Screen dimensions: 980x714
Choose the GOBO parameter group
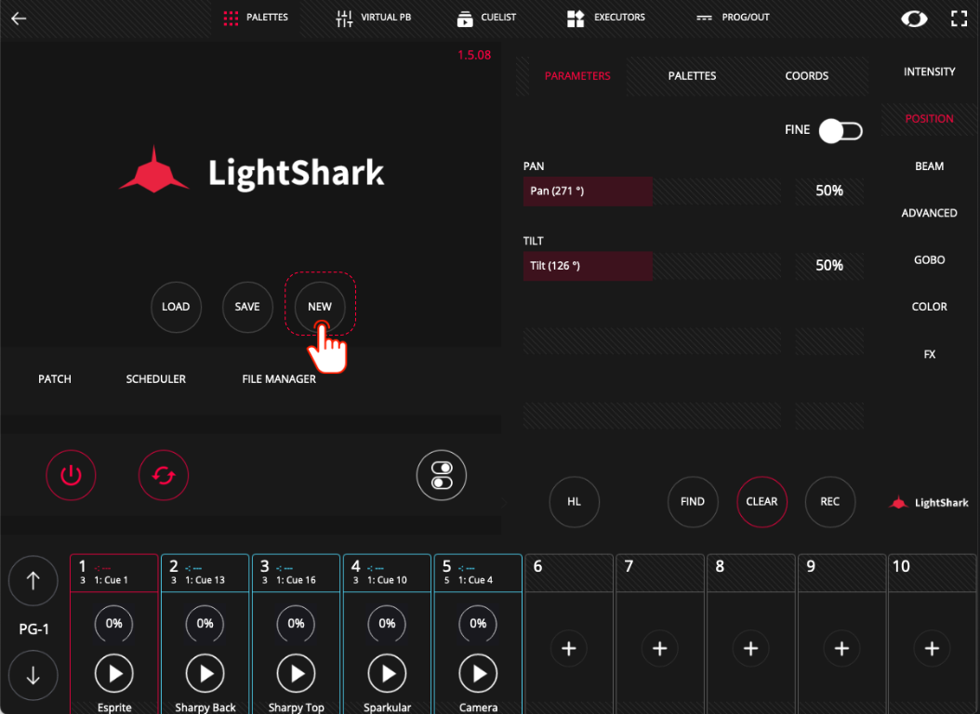[930, 260]
